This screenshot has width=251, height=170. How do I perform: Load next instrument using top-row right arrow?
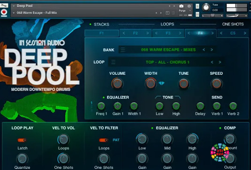[x=174, y=6]
